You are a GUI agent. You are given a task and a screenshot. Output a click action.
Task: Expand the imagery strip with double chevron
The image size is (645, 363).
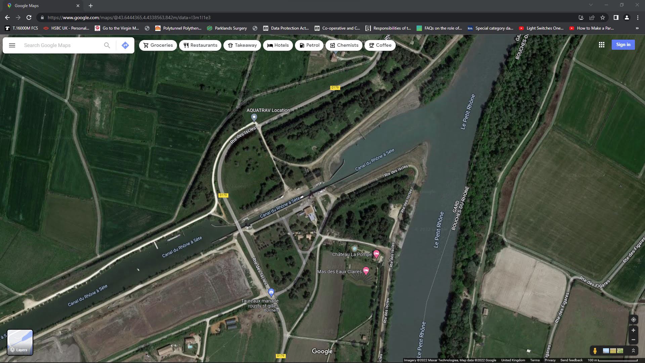pyautogui.click(x=633, y=351)
